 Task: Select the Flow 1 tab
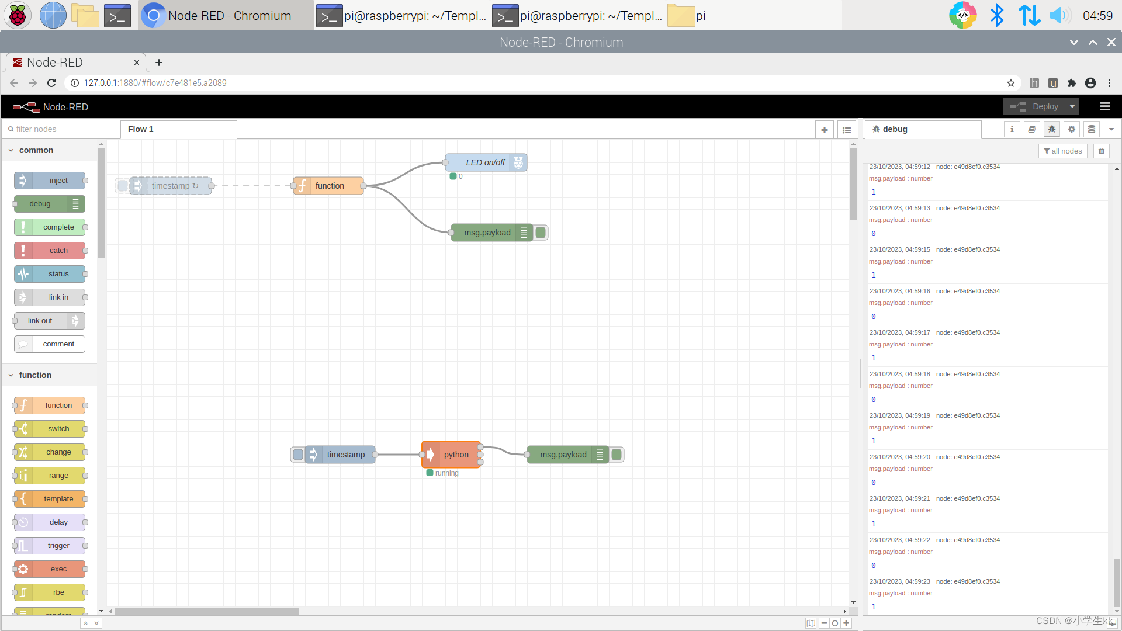[141, 129]
